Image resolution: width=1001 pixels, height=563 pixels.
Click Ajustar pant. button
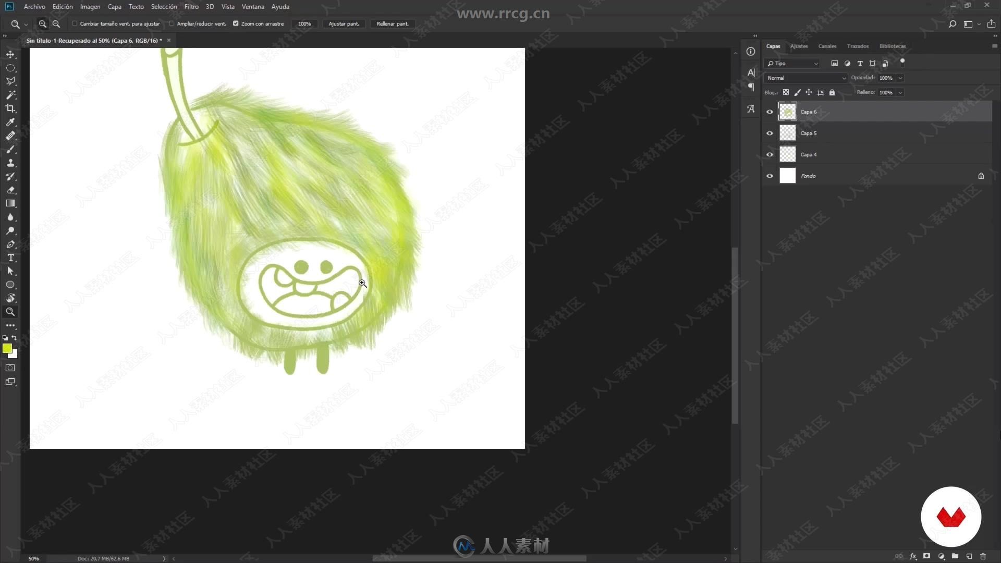coord(344,23)
